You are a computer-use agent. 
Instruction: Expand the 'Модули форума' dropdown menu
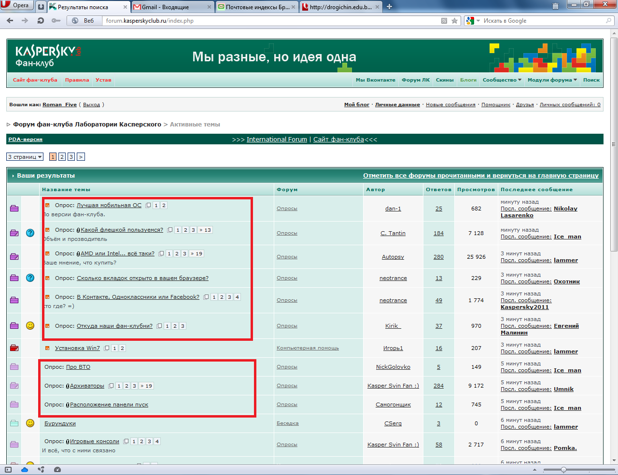click(552, 80)
